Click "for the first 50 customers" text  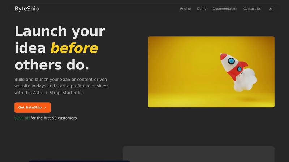pyautogui.click(x=53, y=118)
